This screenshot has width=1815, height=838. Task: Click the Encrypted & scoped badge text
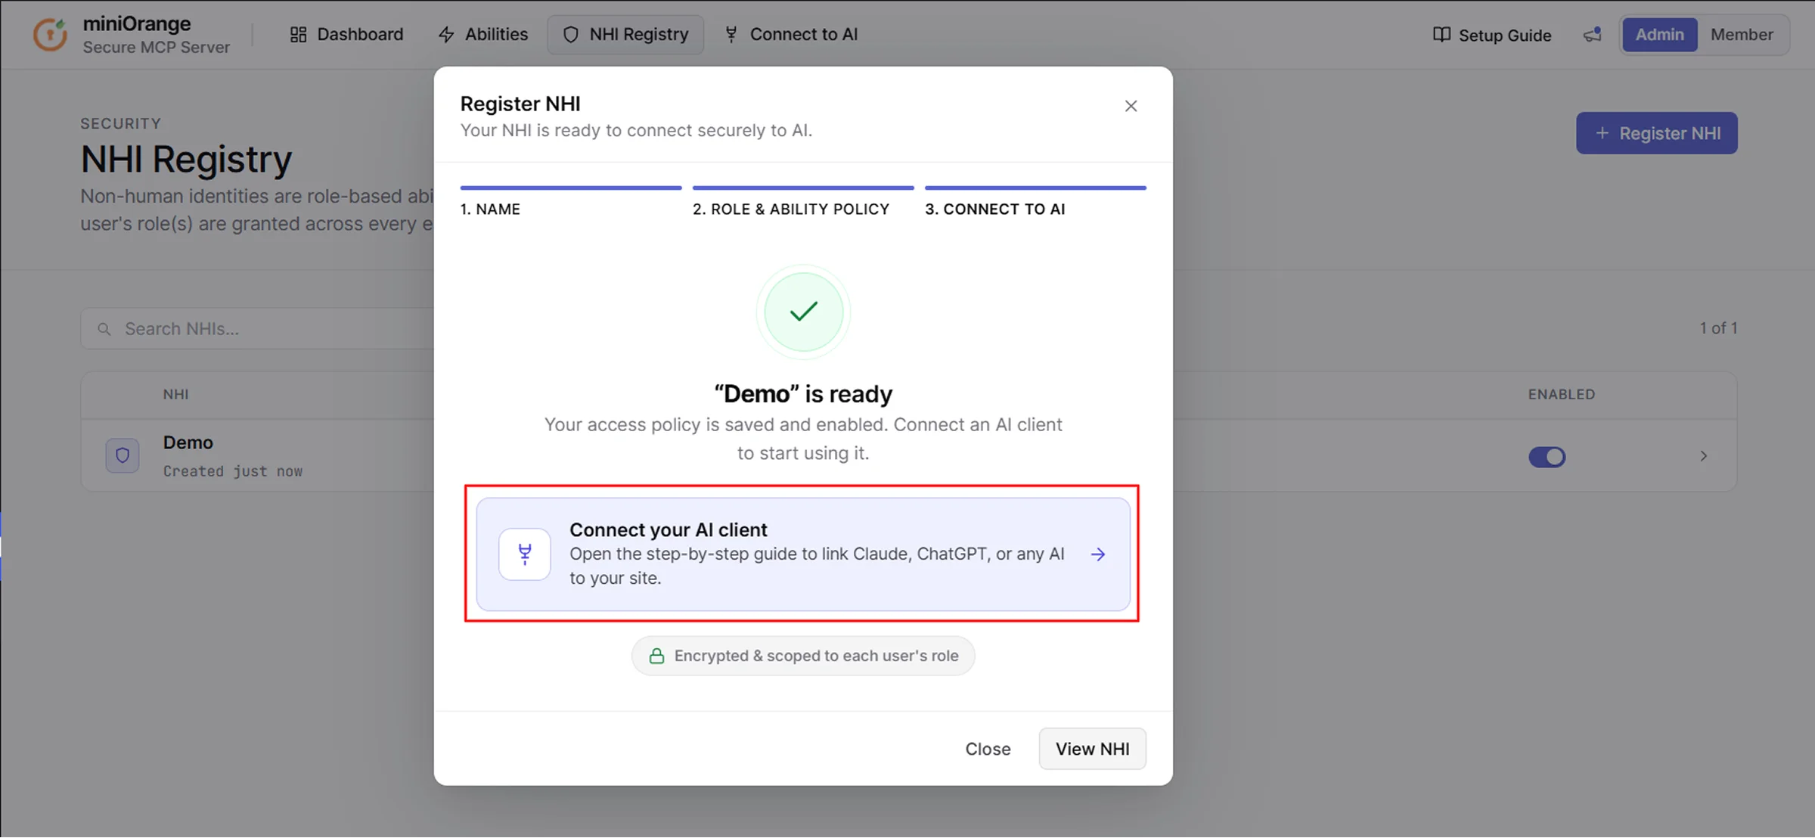(x=816, y=656)
